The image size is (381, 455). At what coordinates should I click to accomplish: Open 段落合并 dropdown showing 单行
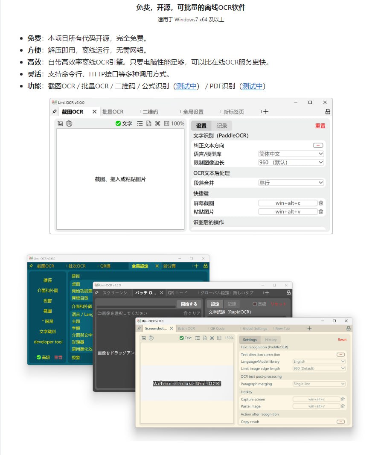[291, 183]
